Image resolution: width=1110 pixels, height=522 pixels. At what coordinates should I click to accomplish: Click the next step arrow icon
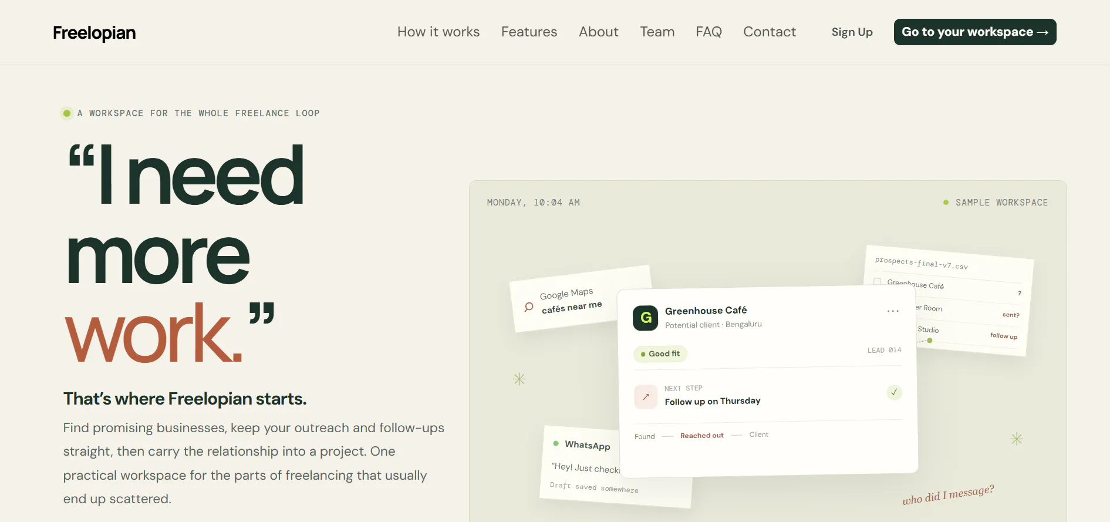[x=646, y=397]
